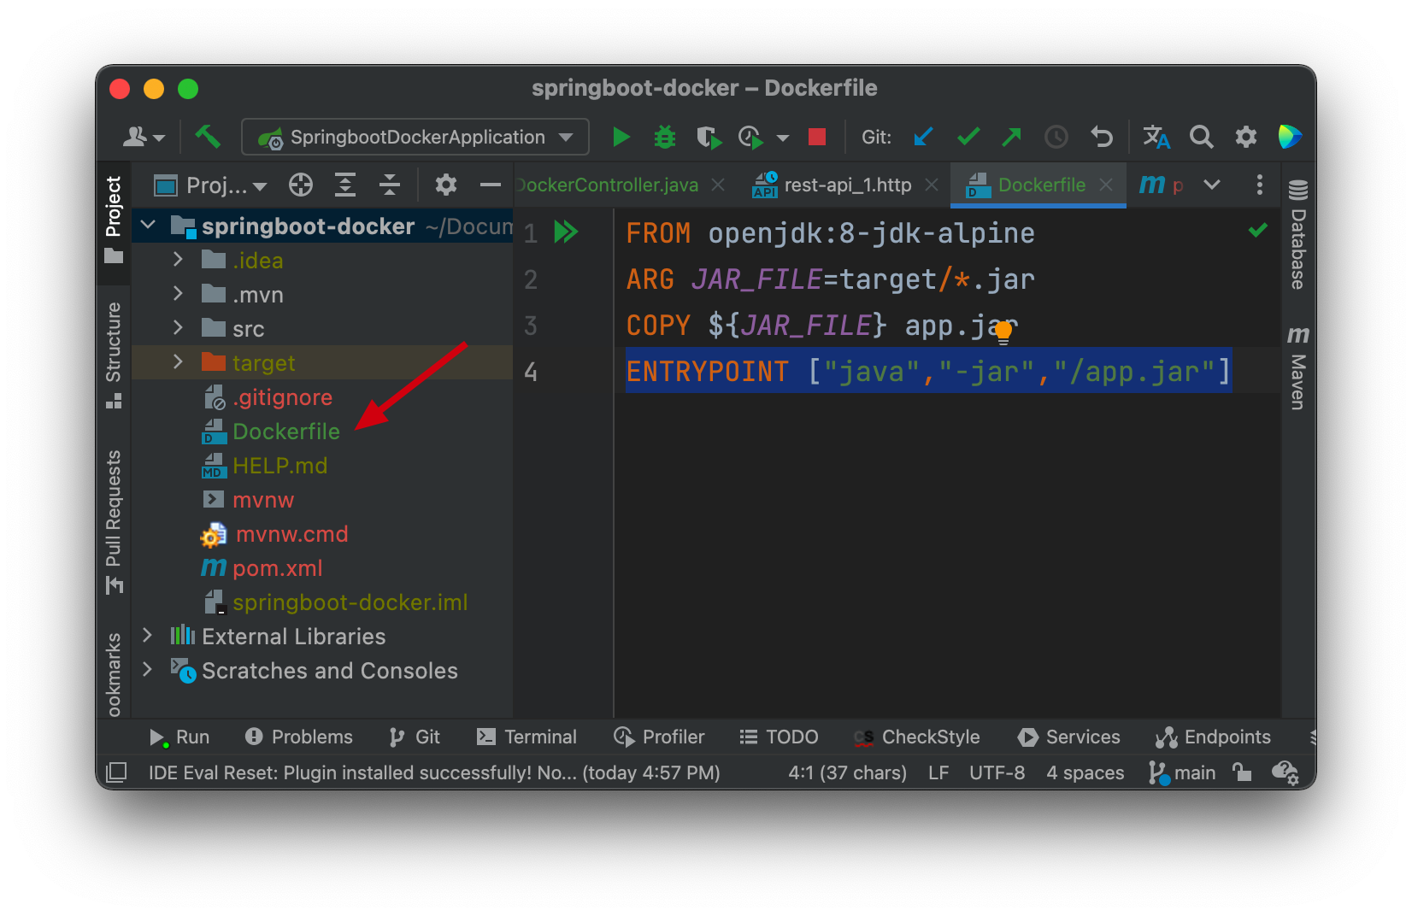
Task: Toggle the Maven tool window
Action: 1297,367
